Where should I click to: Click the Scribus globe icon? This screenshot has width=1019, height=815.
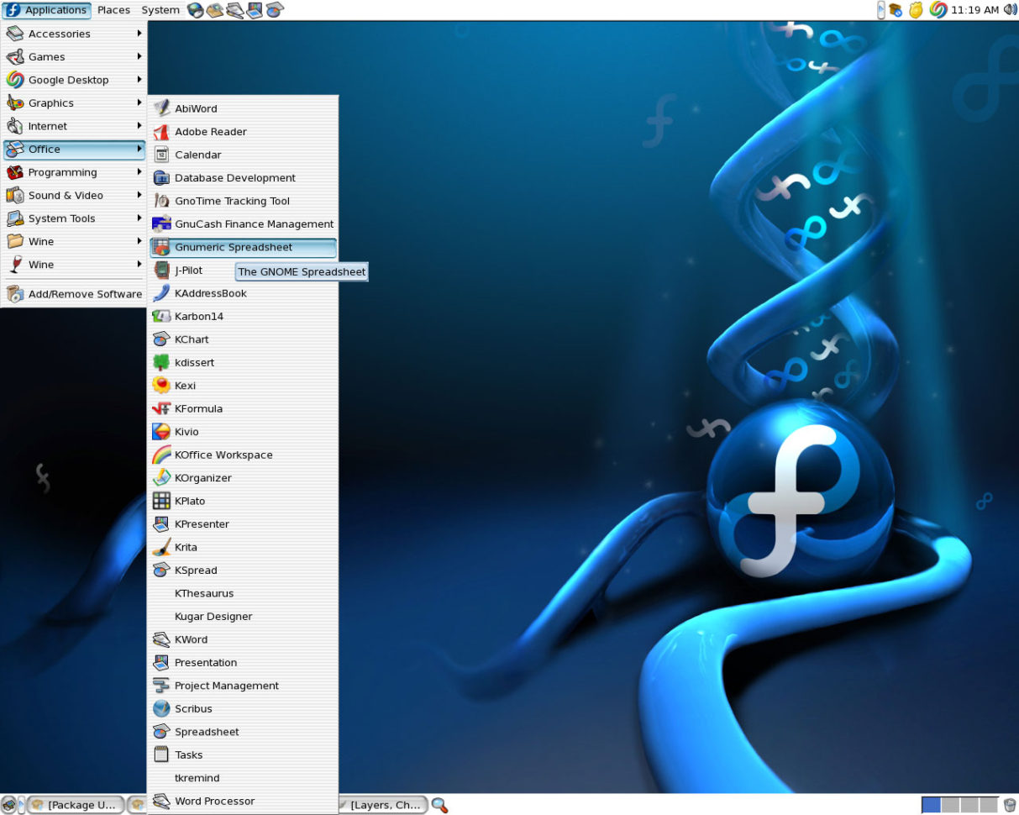[x=161, y=709]
